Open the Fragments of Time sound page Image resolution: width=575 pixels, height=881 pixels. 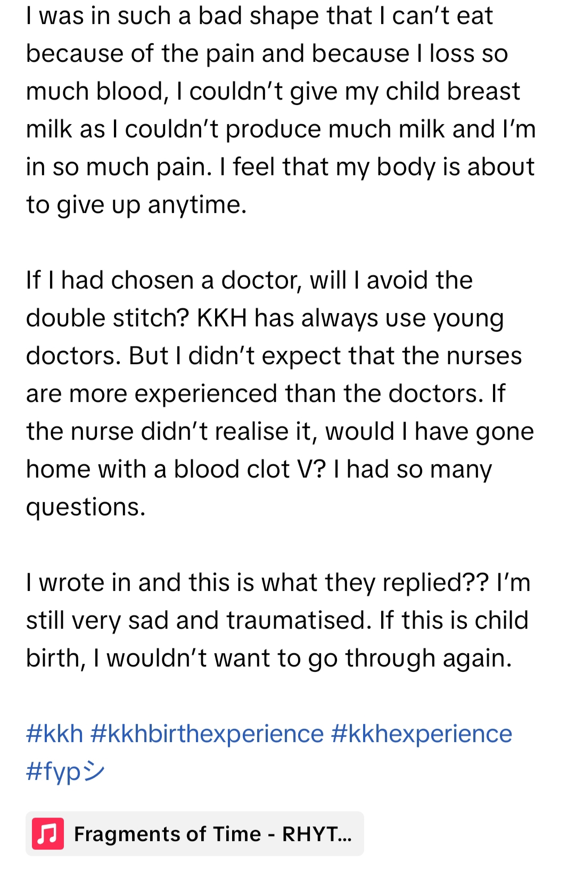[x=213, y=834]
